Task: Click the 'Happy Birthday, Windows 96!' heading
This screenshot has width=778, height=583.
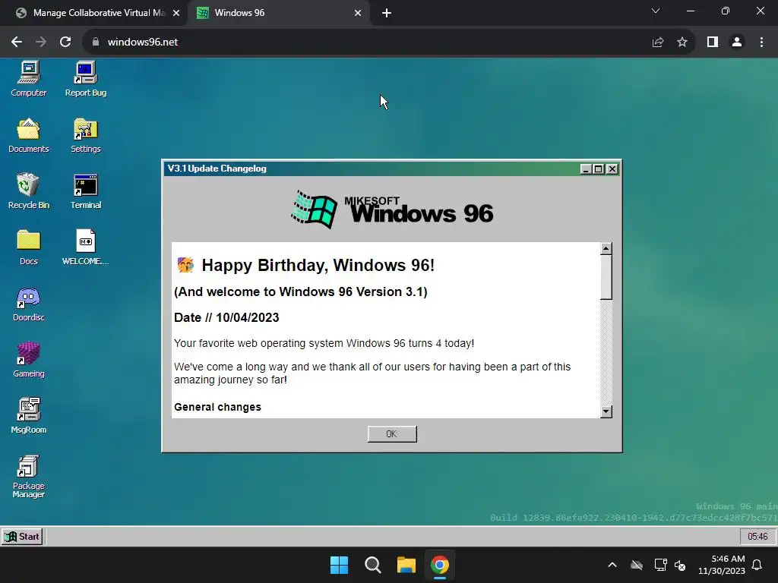Action: [318, 265]
